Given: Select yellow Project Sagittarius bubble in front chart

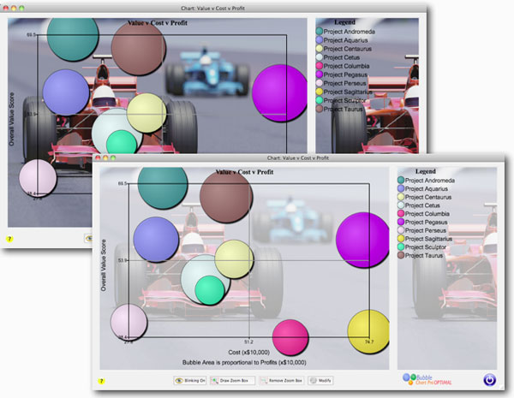Looking at the screenshot, I should pyautogui.click(x=368, y=332).
